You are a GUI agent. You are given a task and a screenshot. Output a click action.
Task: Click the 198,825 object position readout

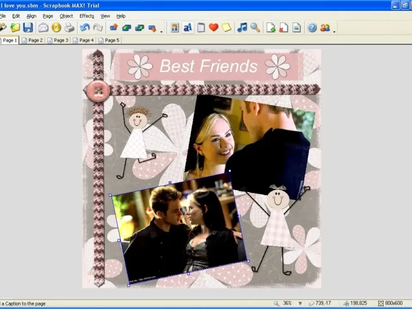pyautogui.click(x=358, y=303)
